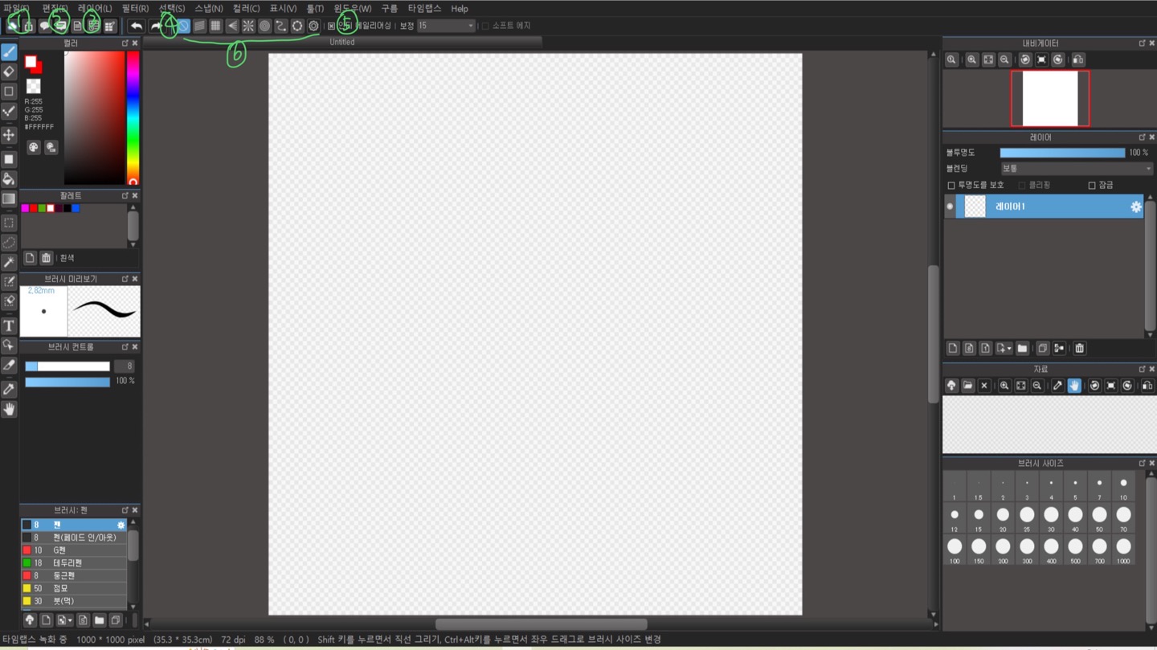This screenshot has width=1157, height=650.
Task: Delete palette color with trash icon
Action: pyautogui.click(x=46, y=258)
